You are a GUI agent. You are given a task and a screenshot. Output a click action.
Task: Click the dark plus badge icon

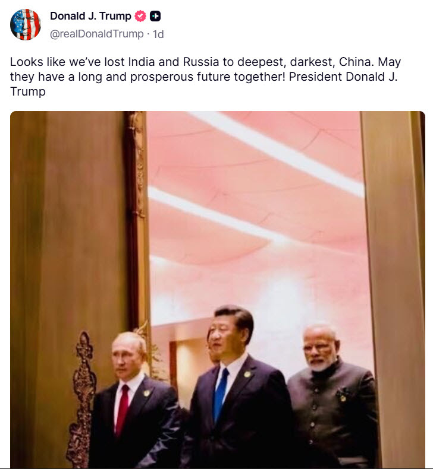click(x=155, y=16)
